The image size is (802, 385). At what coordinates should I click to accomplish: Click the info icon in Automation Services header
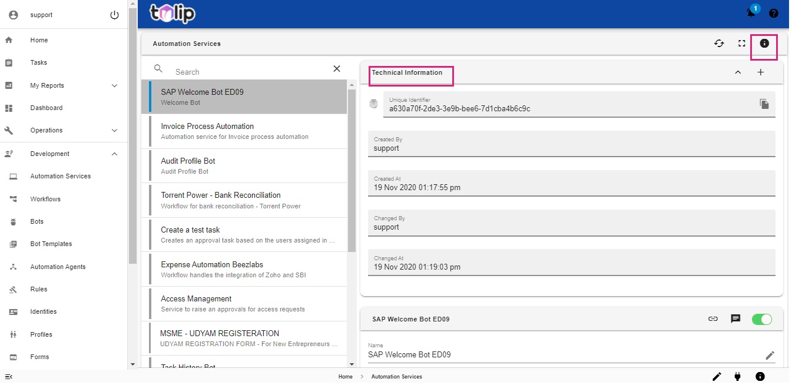click(764, 43)
